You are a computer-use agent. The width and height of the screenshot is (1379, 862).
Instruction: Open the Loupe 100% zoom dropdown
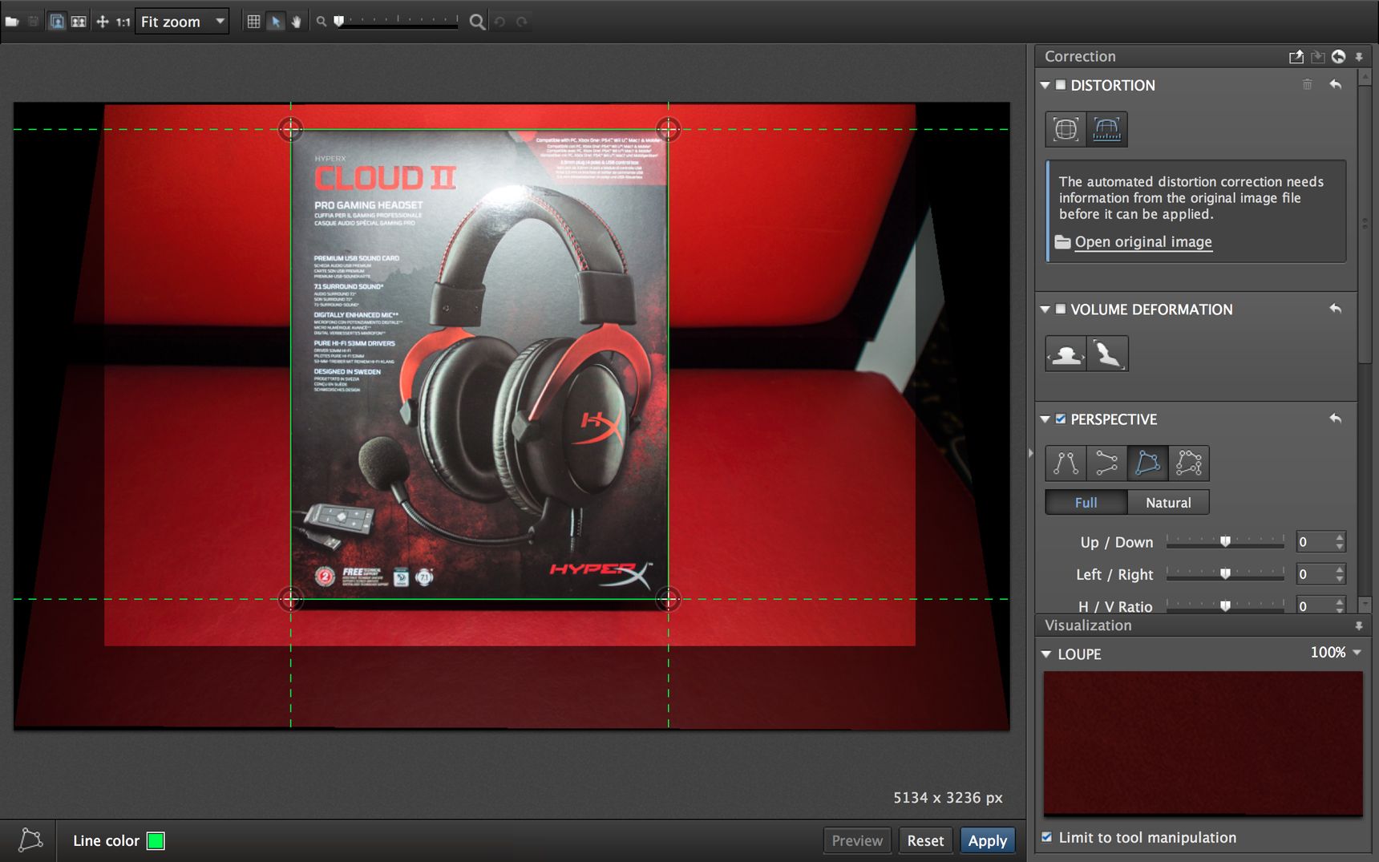pyautogui.click(x=1336, y=653)
